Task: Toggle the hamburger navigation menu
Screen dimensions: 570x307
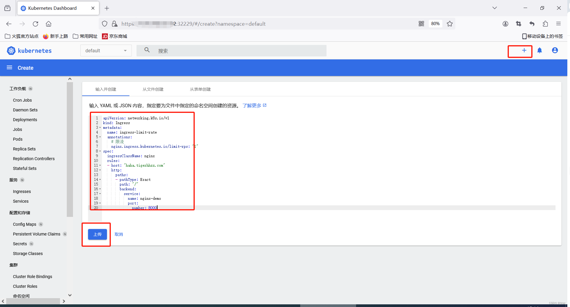Action: pyautogui.click(x=9, y=68)
